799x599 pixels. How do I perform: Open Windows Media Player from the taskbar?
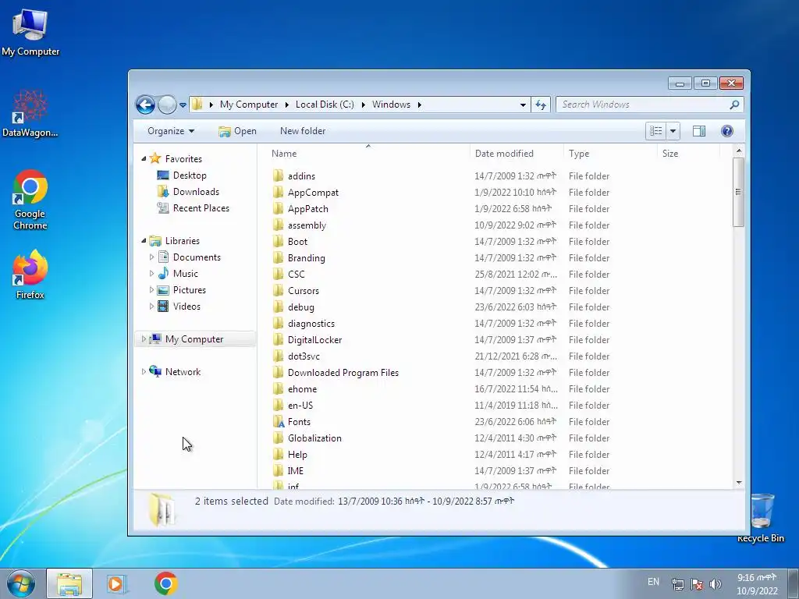click(x=117, y=583)
